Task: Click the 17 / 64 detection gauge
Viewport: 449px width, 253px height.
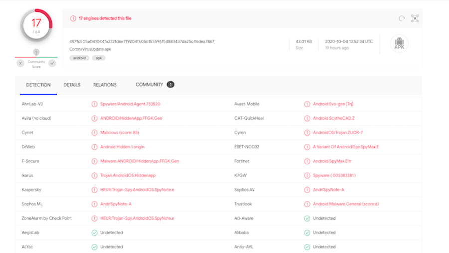Action: 36,26
